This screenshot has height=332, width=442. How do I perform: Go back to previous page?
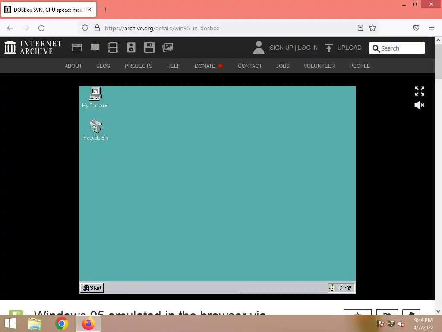click(x=10, y=28)
